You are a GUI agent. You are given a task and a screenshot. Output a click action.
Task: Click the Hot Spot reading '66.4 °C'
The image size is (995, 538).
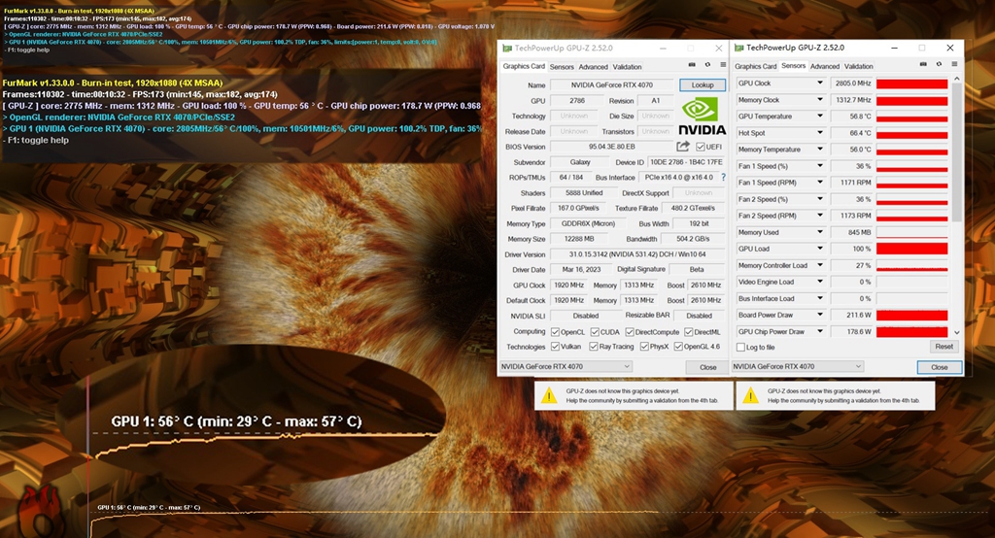tap(852, 133)
